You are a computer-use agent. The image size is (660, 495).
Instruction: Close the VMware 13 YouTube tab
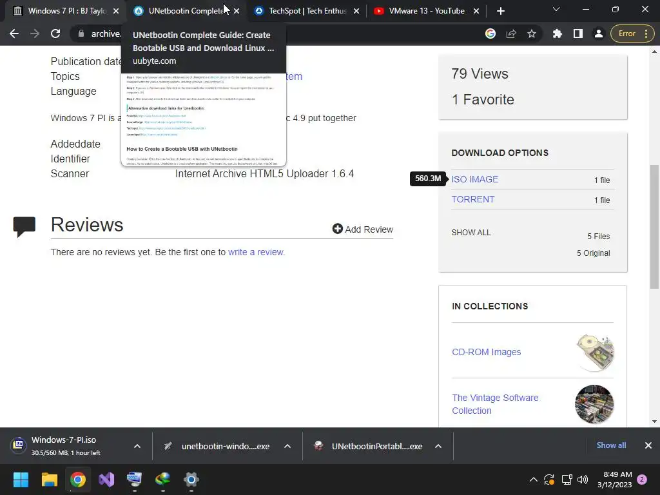click(x=476, y=11)
